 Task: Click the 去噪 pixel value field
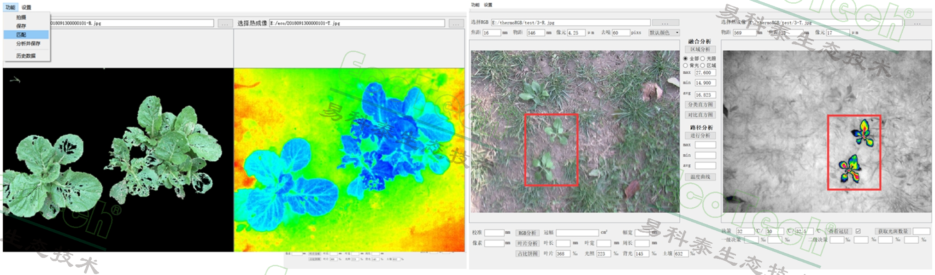click(621, 33)
